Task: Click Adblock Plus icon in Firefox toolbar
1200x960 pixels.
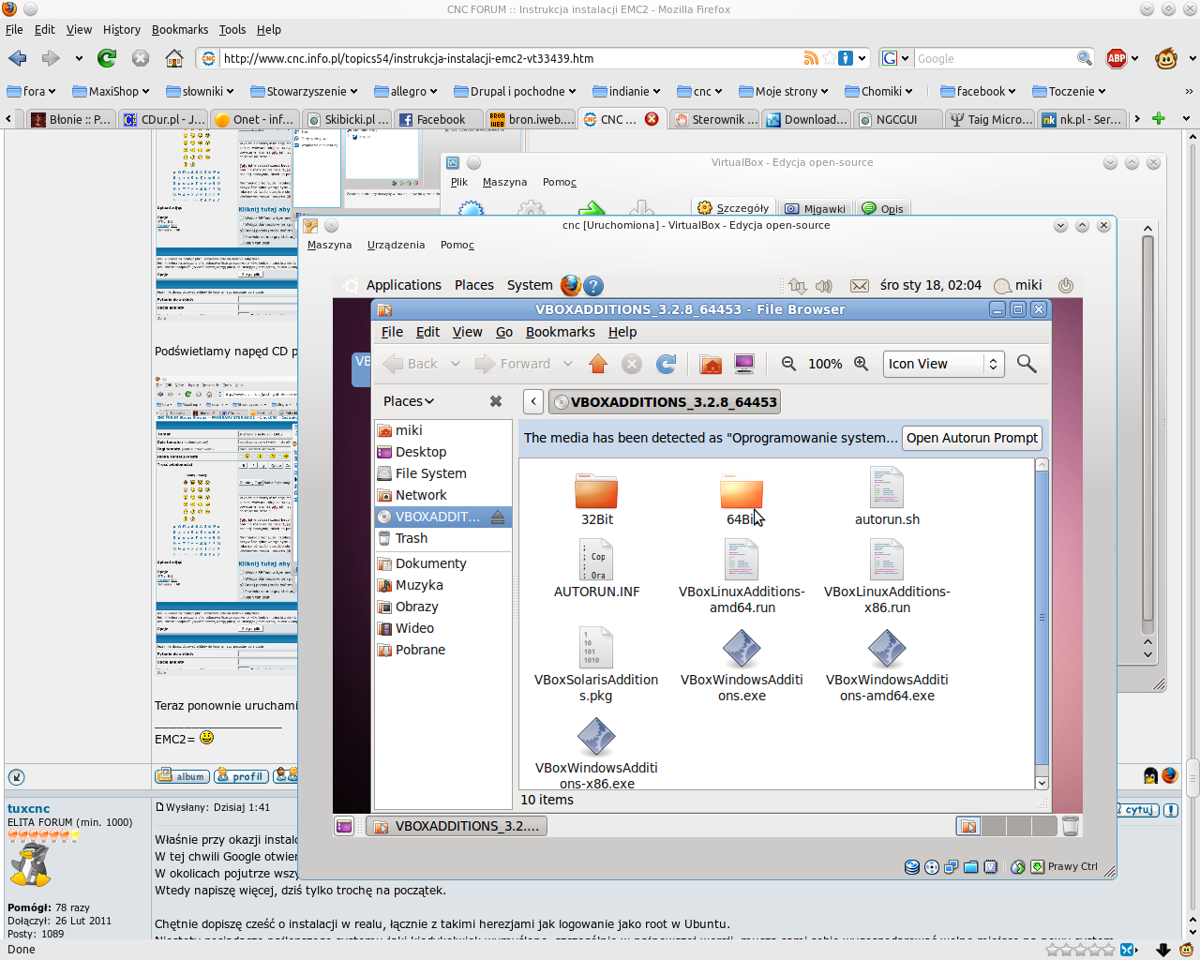Action: click(1117, 58)
